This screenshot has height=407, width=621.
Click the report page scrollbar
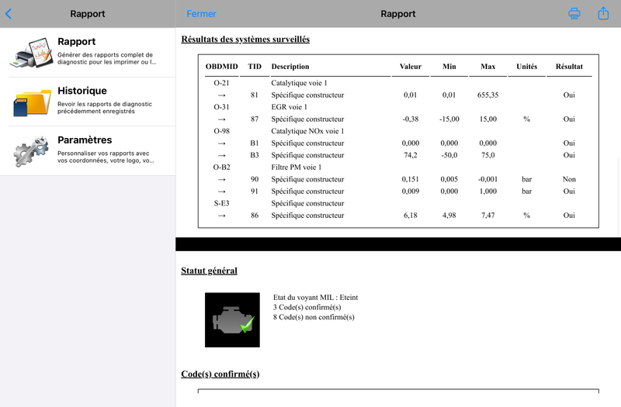[x=619, y=196]
